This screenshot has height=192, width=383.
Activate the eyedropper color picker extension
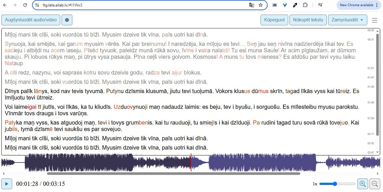(295, 5)
